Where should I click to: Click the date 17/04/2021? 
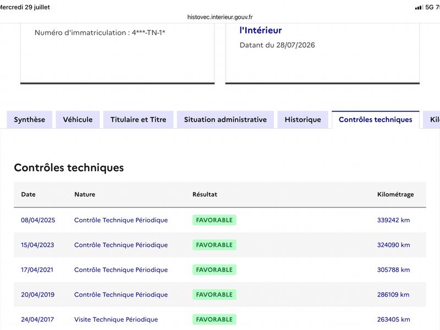click(37, 269)
